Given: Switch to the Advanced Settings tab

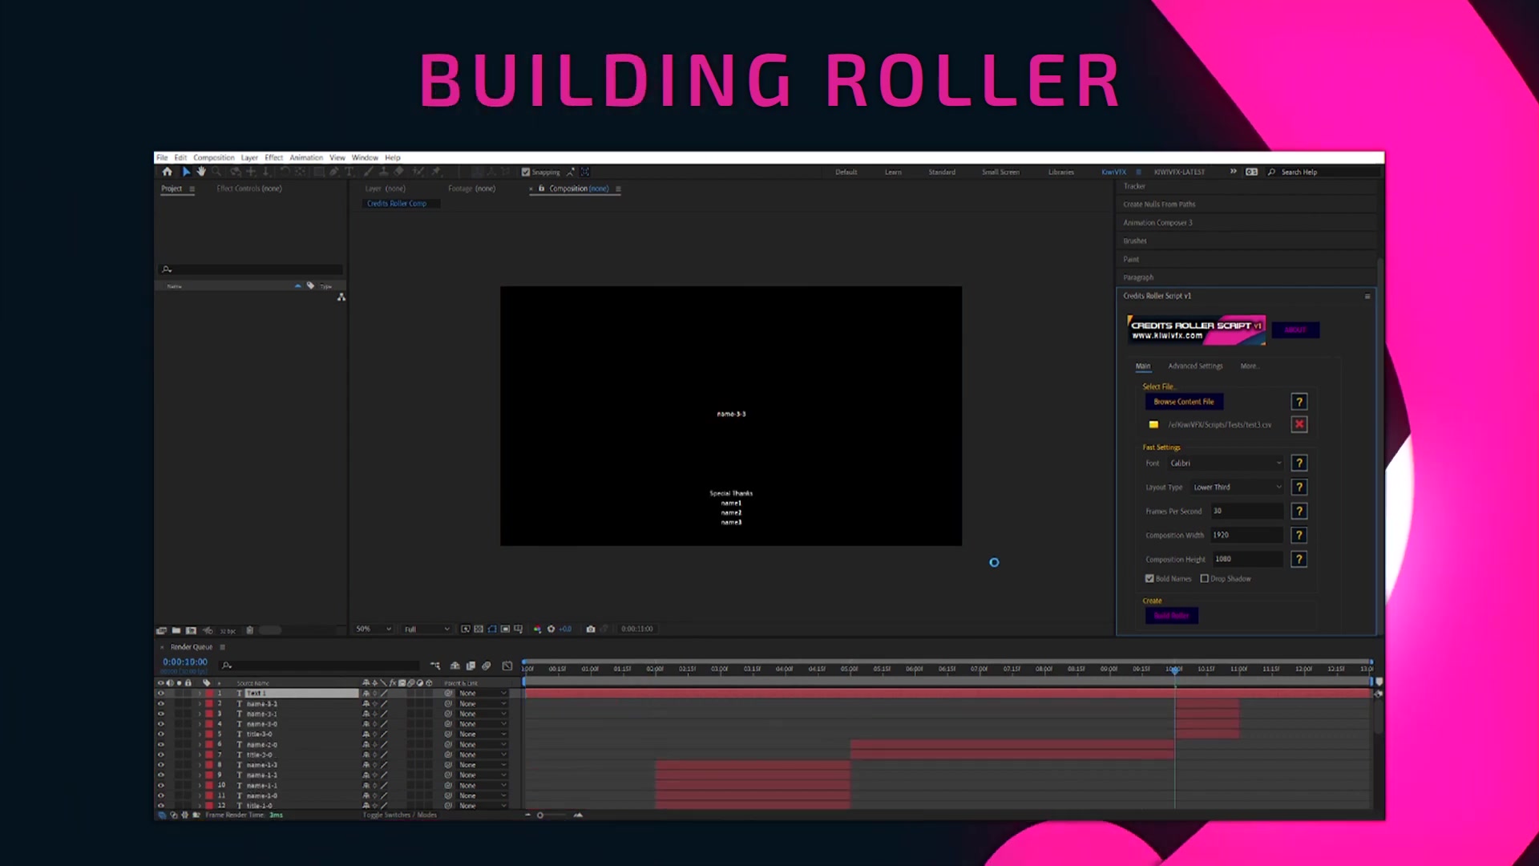Looking at the screenshot, I should coord(1195,366).
